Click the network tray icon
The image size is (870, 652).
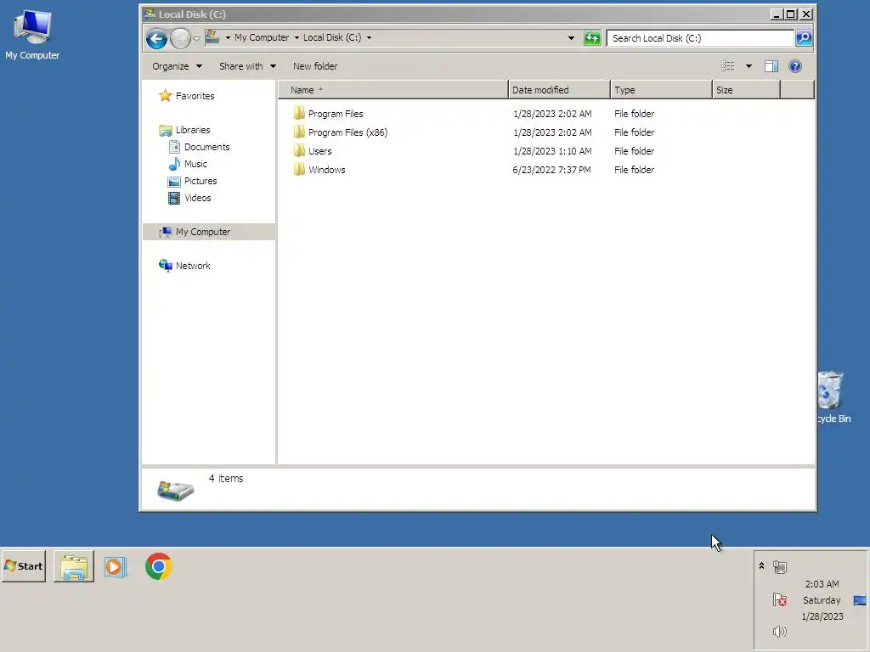780,567
